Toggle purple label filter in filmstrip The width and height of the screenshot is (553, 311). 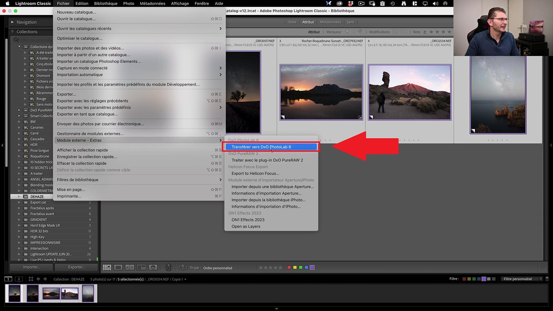coord(484,279)
